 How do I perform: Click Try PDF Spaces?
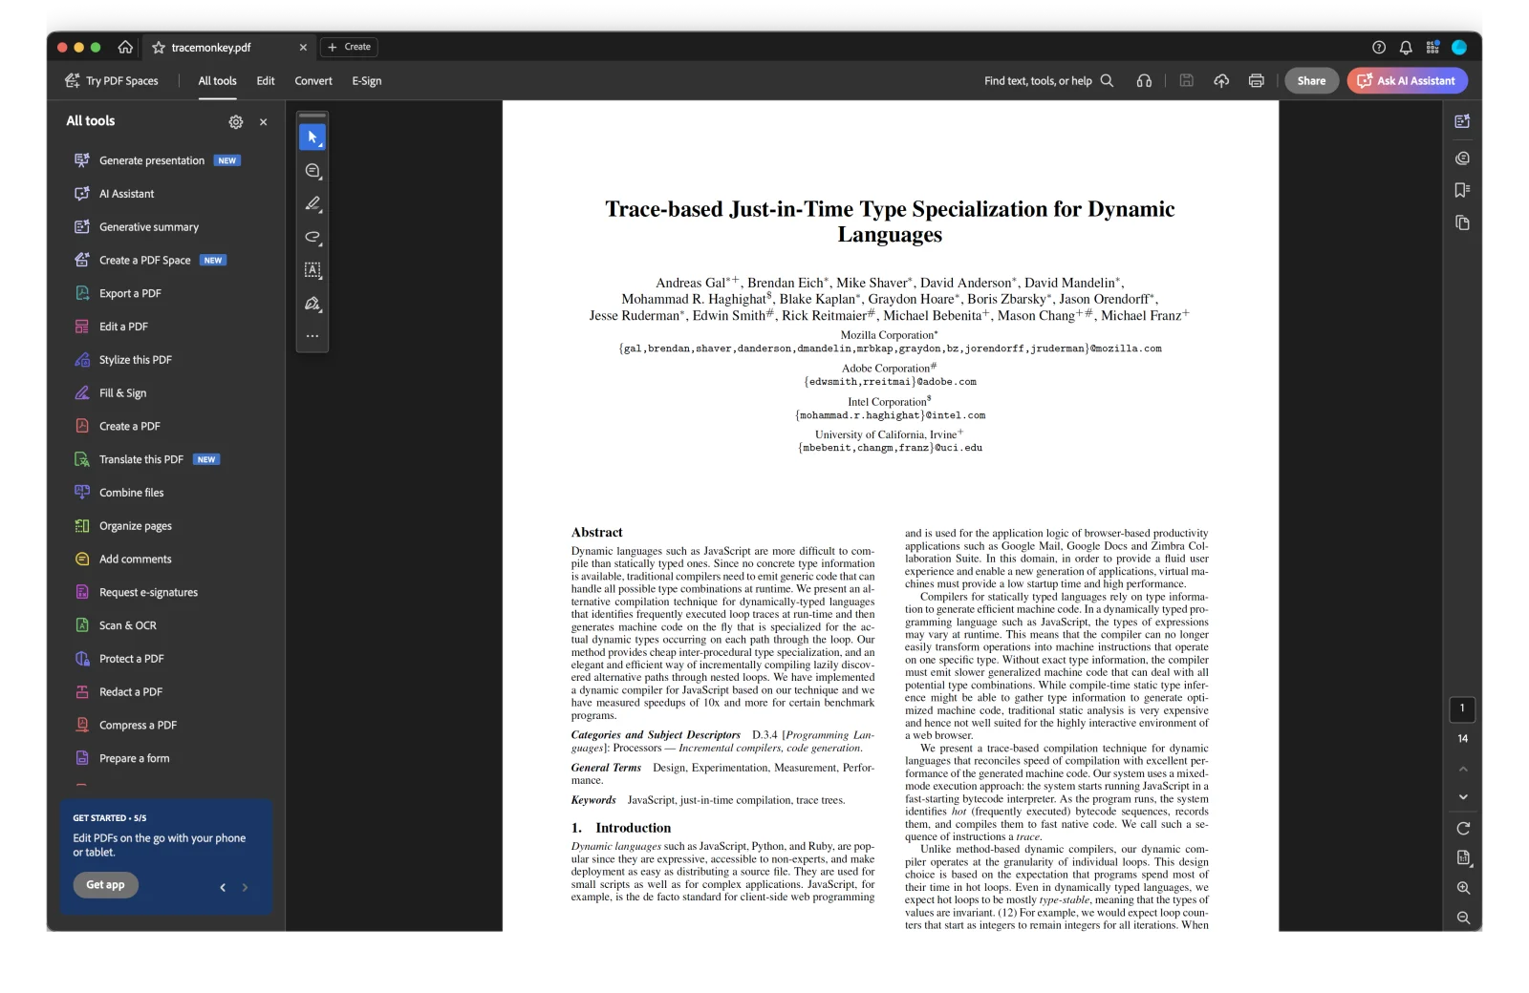click(112, 81)
